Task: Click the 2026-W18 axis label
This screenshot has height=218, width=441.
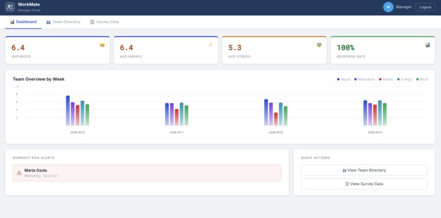Action: click(276, 132)
